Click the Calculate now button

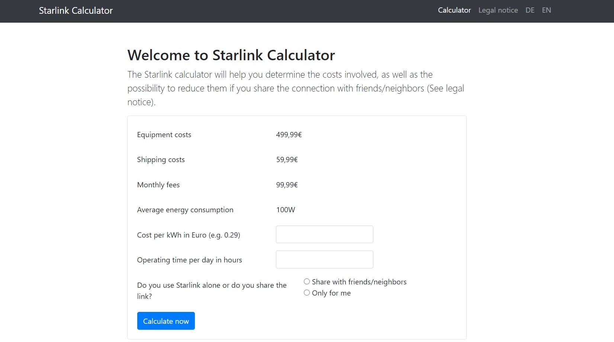(x=166, y=321)
